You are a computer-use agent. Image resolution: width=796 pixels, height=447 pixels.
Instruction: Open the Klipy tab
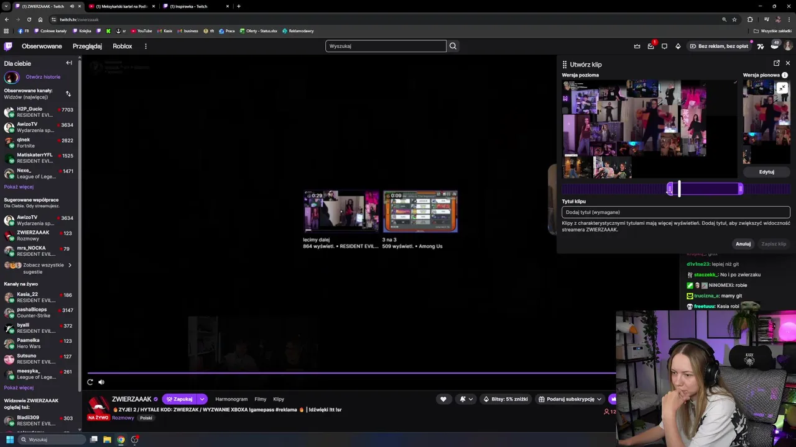click(x=279, y=399)
